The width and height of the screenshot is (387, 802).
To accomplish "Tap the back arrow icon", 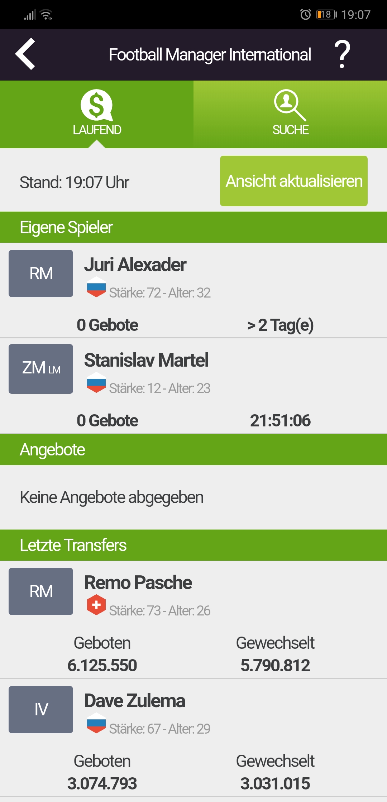I will pyautogui.click(x=25, y=54).
